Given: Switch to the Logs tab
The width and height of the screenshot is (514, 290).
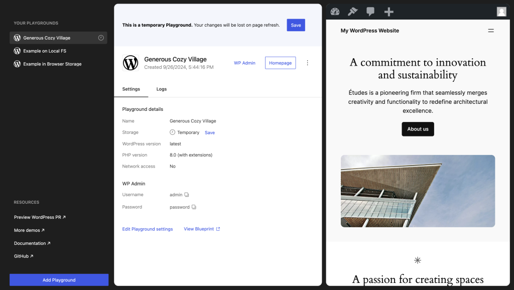Looking at the screenshot, I should (x=161, y=89).
